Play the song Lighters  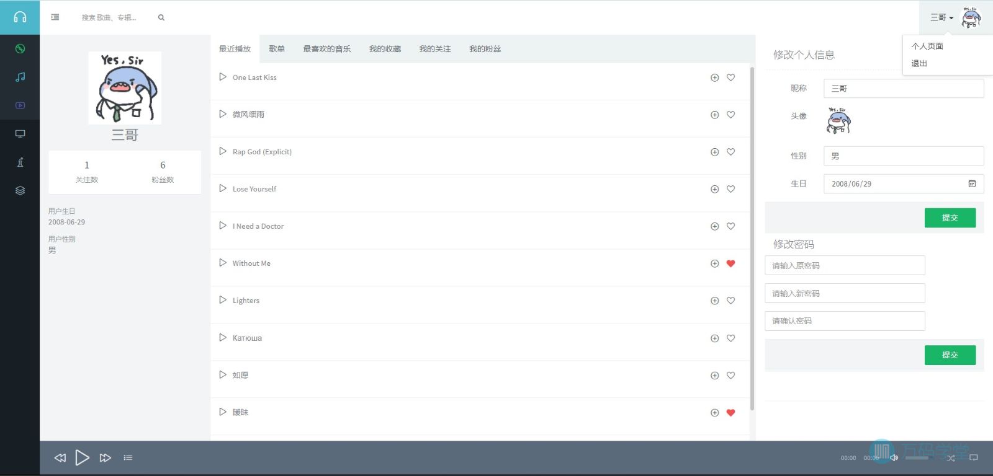(223, 300)
